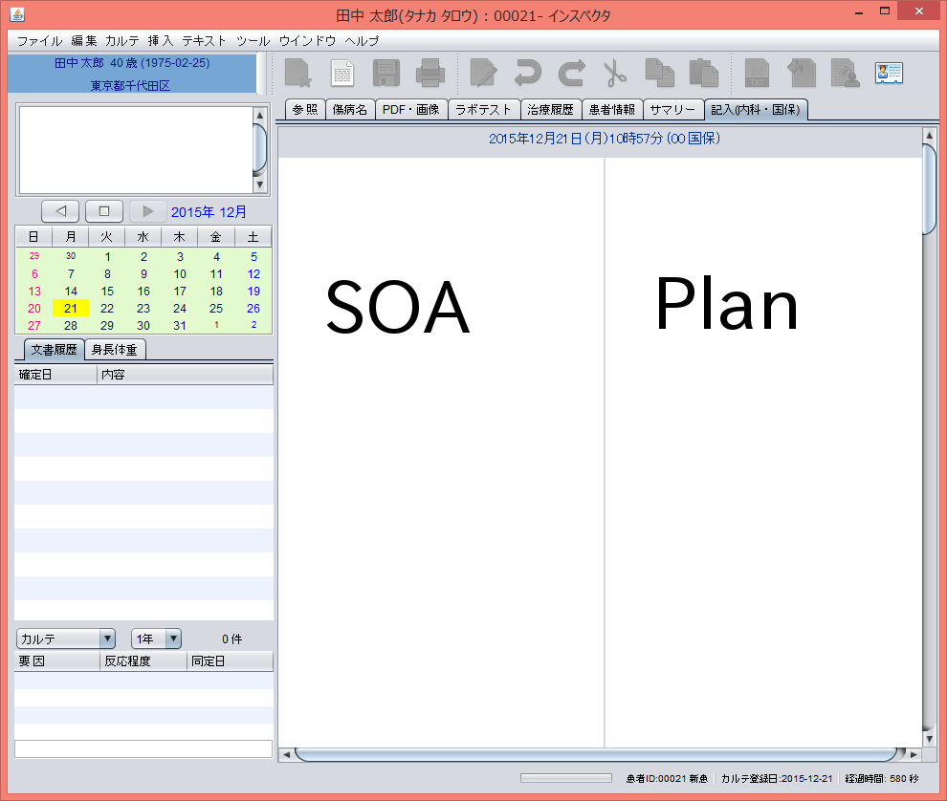Open the patient ID card icon
This screenshot has width=947, height=801.
pos(889,74)
